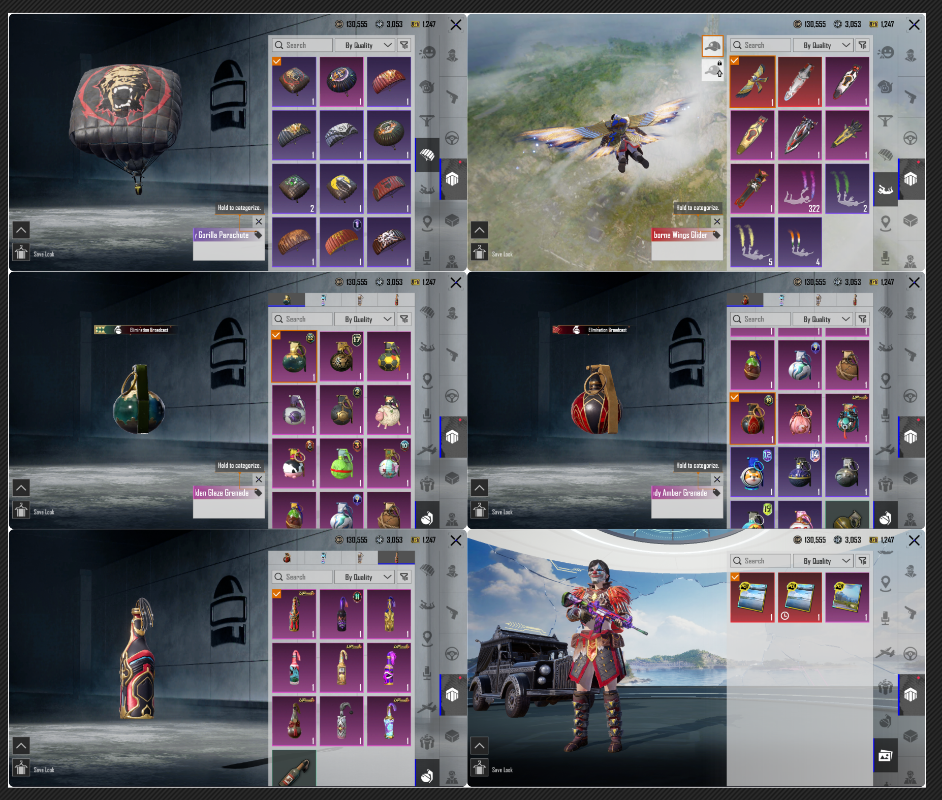Click Save Look in the Glaze Grenade panel
This screenshot has height=800, width=942.
coord(44,512)
